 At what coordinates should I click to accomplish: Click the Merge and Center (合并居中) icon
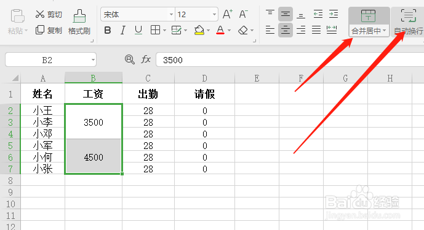click(x=368, y=16)
